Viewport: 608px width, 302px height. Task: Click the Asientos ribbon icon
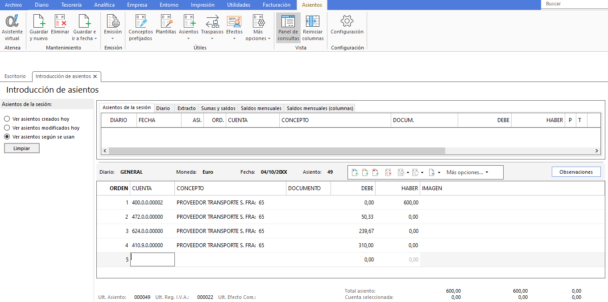coord(189,21)
